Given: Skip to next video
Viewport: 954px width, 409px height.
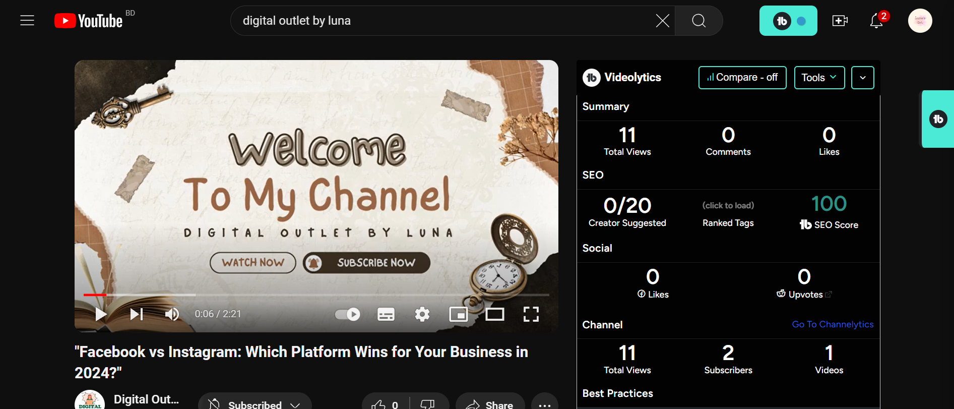Looking at the screenshot, I should (137, 314).
